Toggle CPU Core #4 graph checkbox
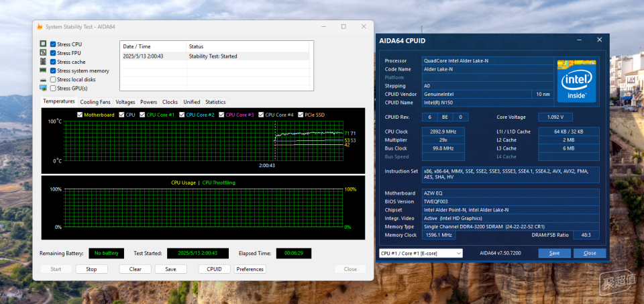Screen dimensions: 644x304 tap(261, 115)
